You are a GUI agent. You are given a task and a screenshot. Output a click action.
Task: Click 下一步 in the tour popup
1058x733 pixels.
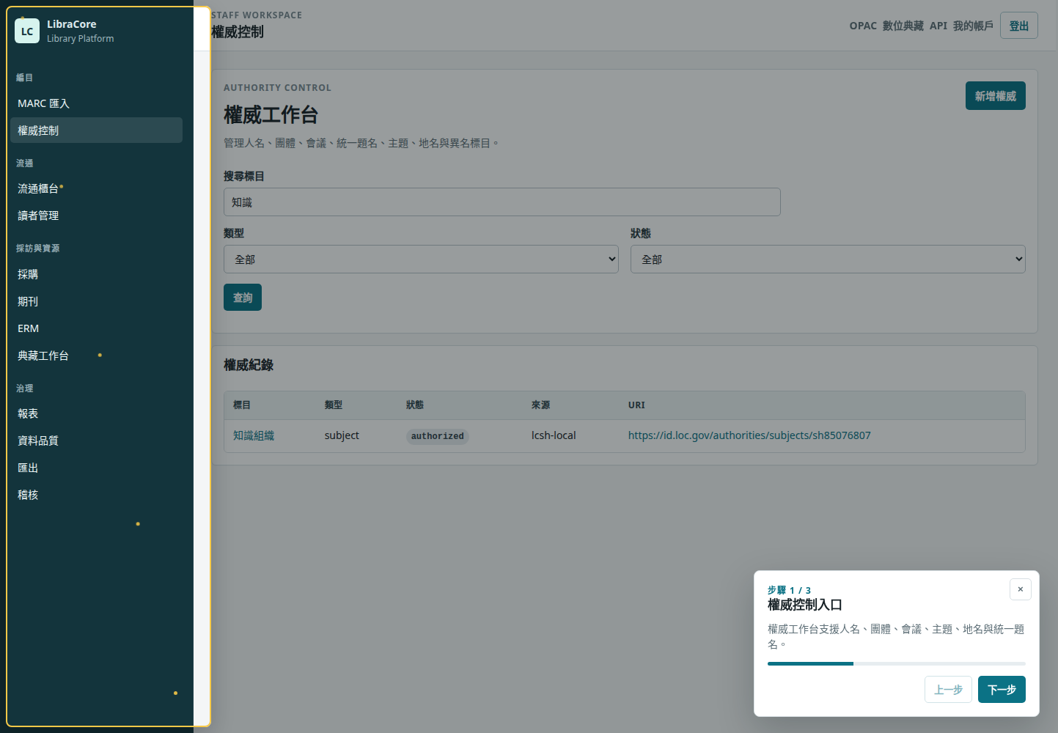[1002, 690]
